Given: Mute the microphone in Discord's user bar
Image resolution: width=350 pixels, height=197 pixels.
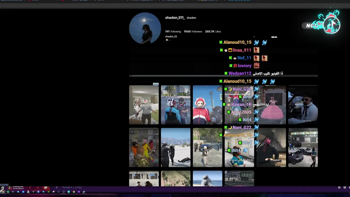Looking at the screenshot, I should [x=30, y=187].
